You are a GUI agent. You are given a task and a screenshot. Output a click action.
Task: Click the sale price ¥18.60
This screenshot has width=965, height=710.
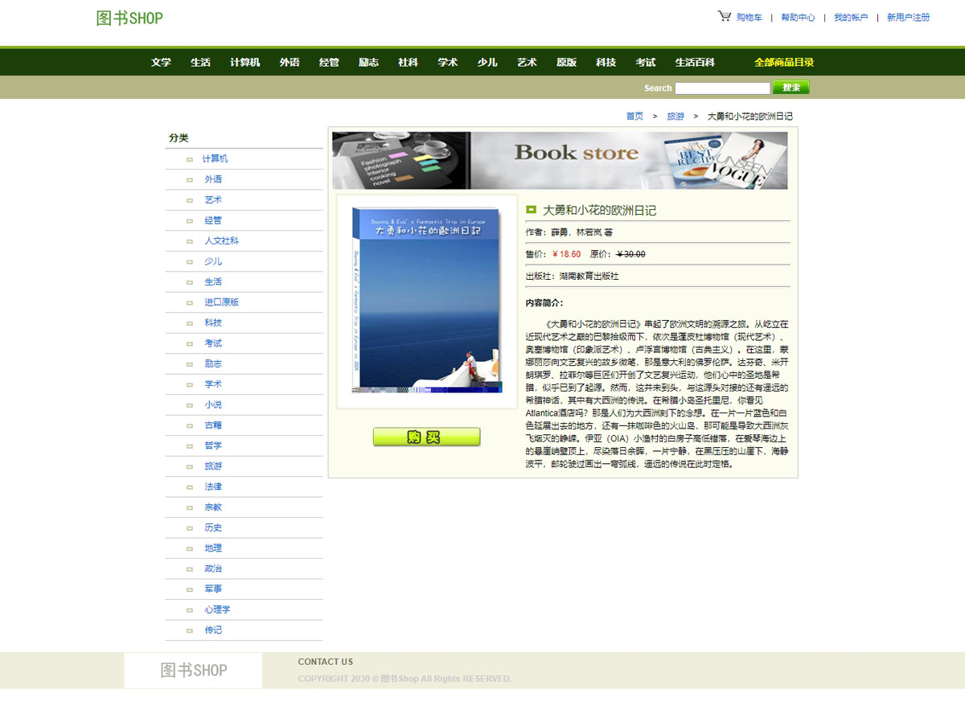566,254
